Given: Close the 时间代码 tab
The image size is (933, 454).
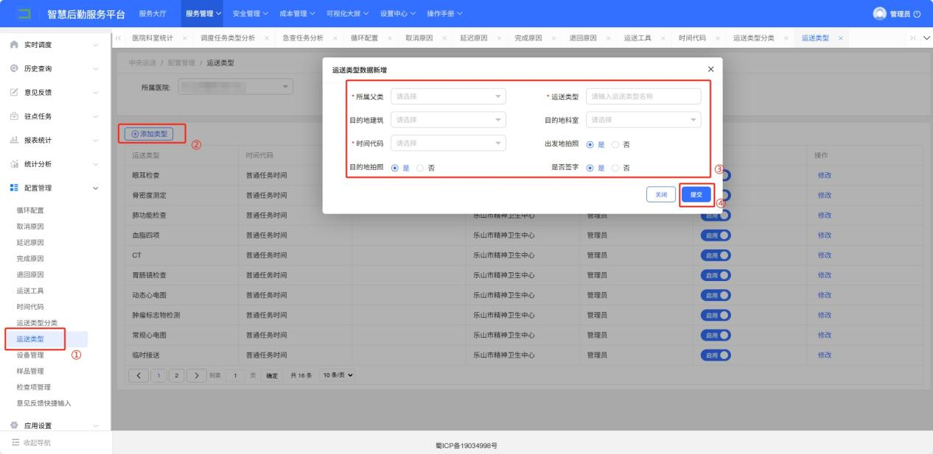Looking at the screenshot, I should (716, 38).
